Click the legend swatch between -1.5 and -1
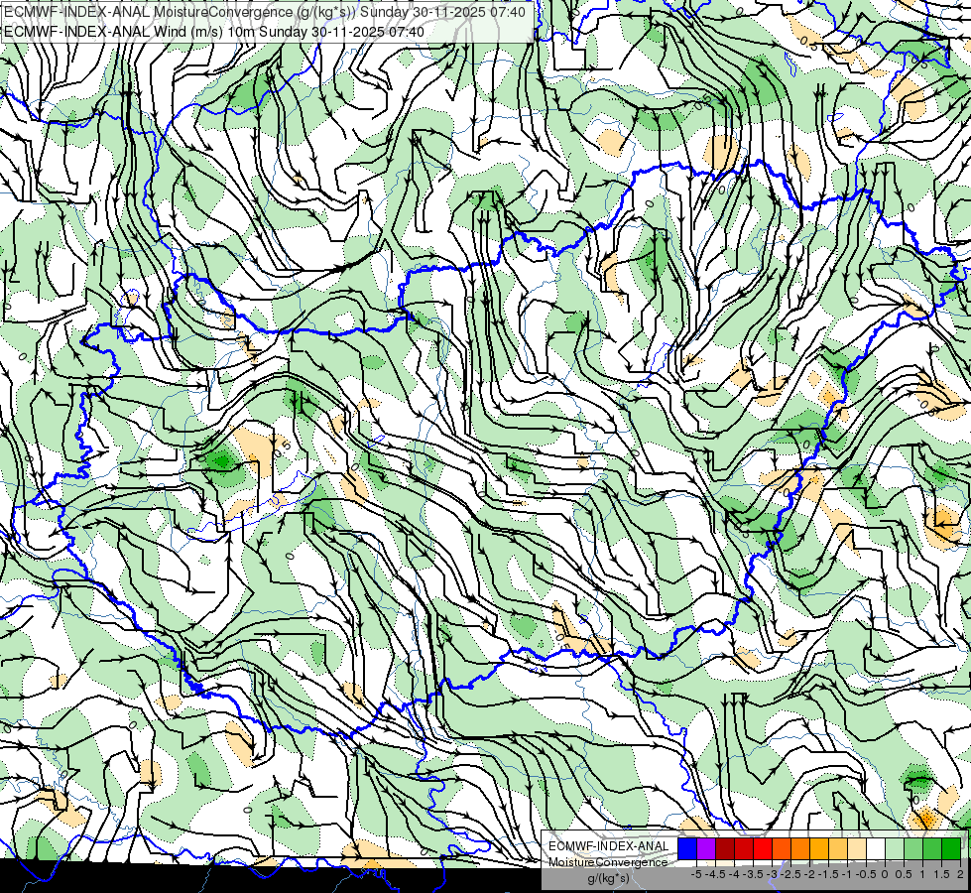Viewport: 971px width, 893px height. pyautogui.click(x=838, y=848)
